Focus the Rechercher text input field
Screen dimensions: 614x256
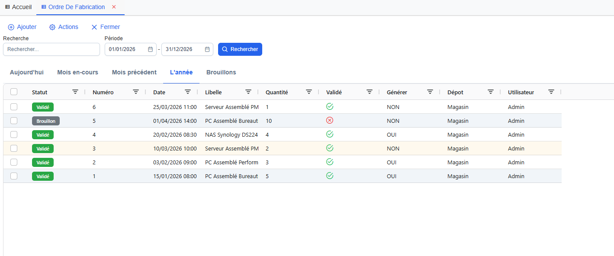pyautogui.click(x=51, y=49)
